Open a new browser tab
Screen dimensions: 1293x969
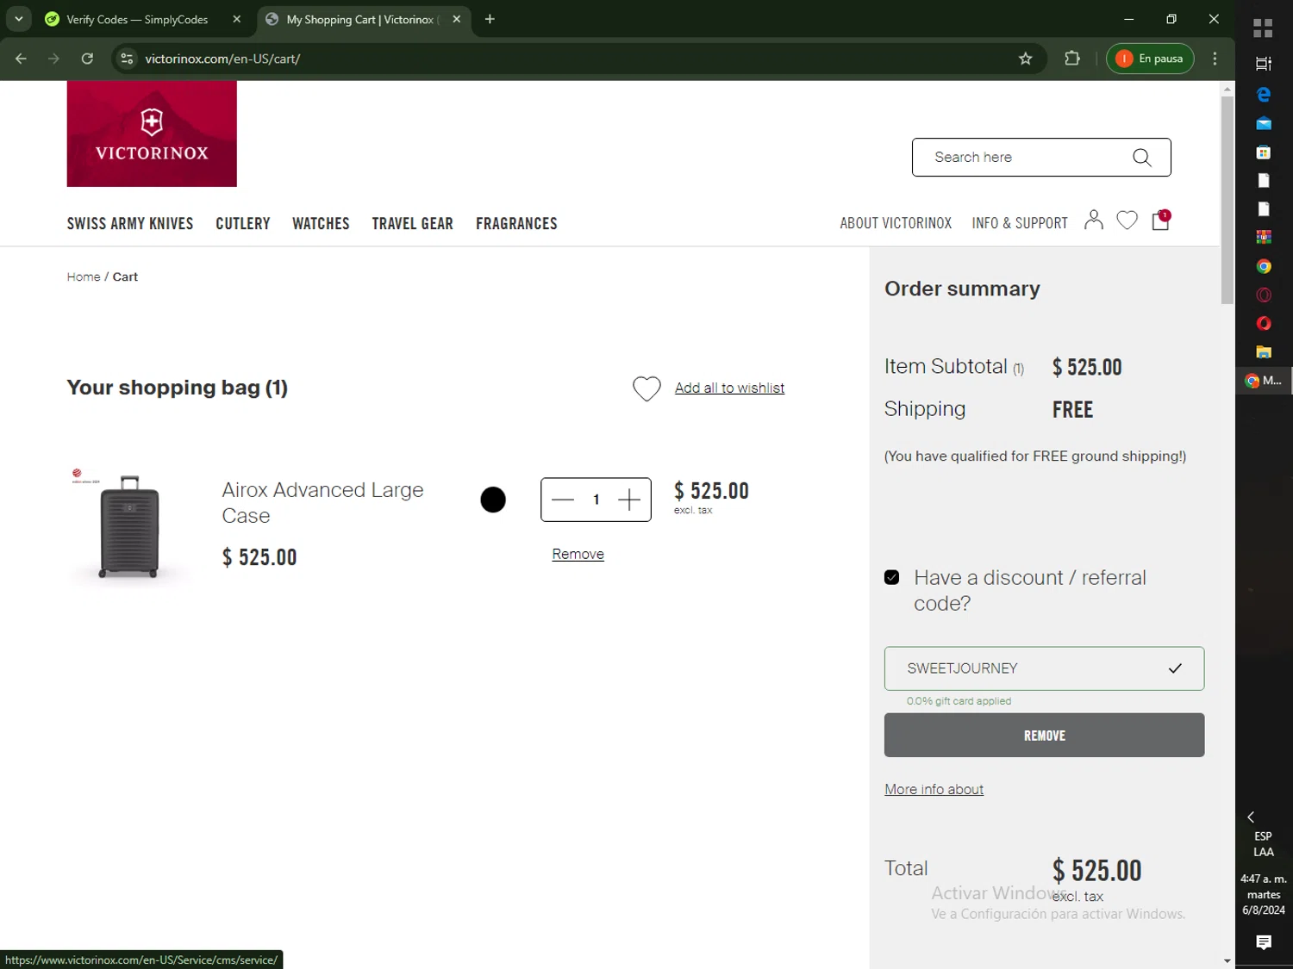(x=490, y=19)
